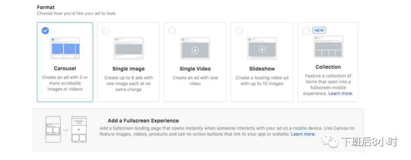411x160 pixels.
Task: Click the Fullscreen Experience phone illustration
Action: (x=66, y=130)
